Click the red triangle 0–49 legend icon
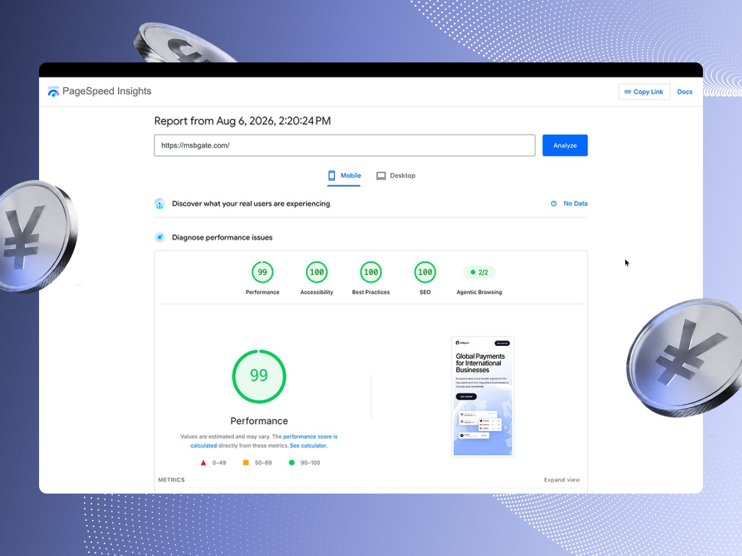The height and width of the screenshot is (556, 742). pos(204,463)
